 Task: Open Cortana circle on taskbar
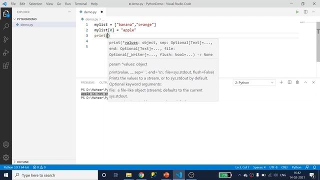(104, 175)
